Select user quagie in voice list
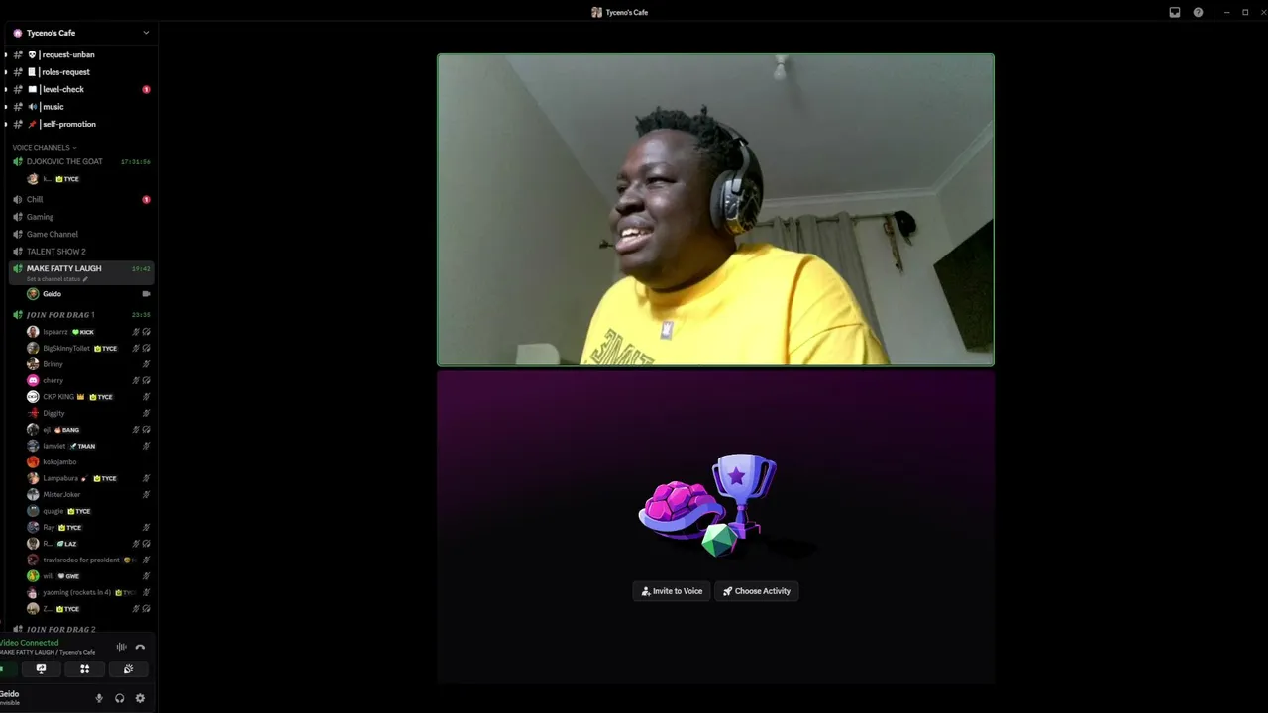1268x713 pixels. [87, 511]
